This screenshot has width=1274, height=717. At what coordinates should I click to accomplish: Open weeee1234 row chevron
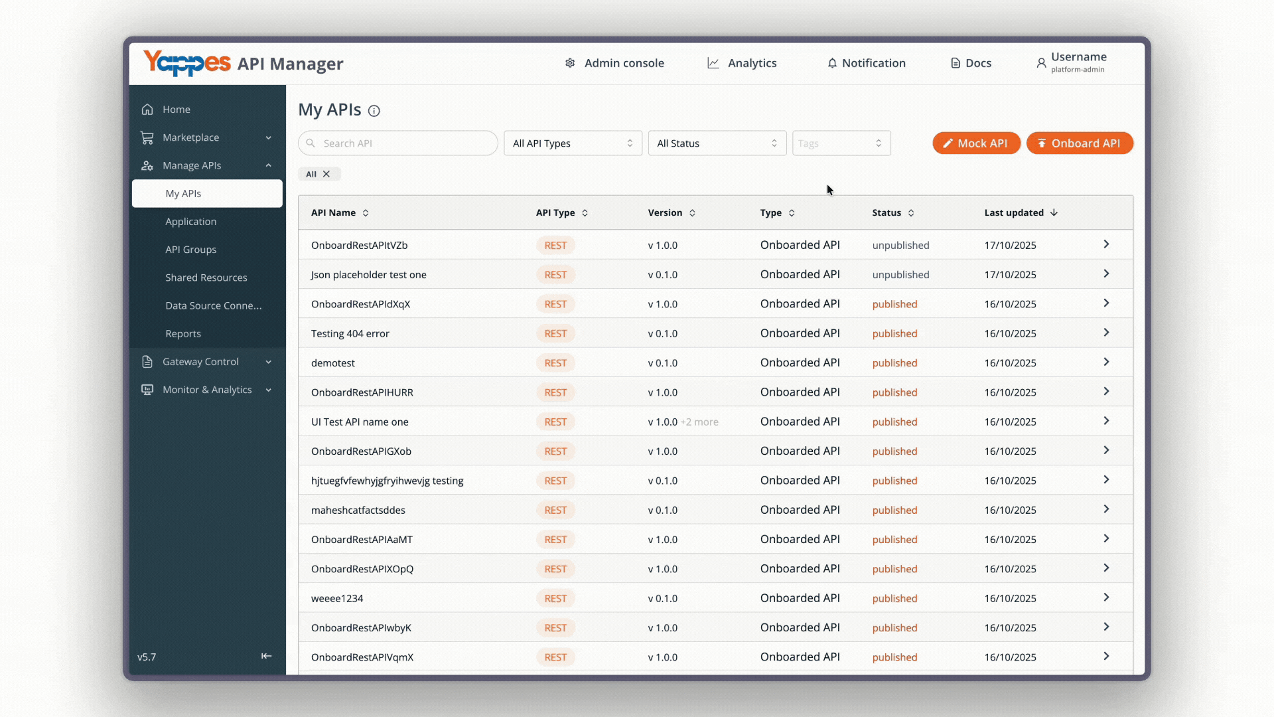(x=1106, y=597)
